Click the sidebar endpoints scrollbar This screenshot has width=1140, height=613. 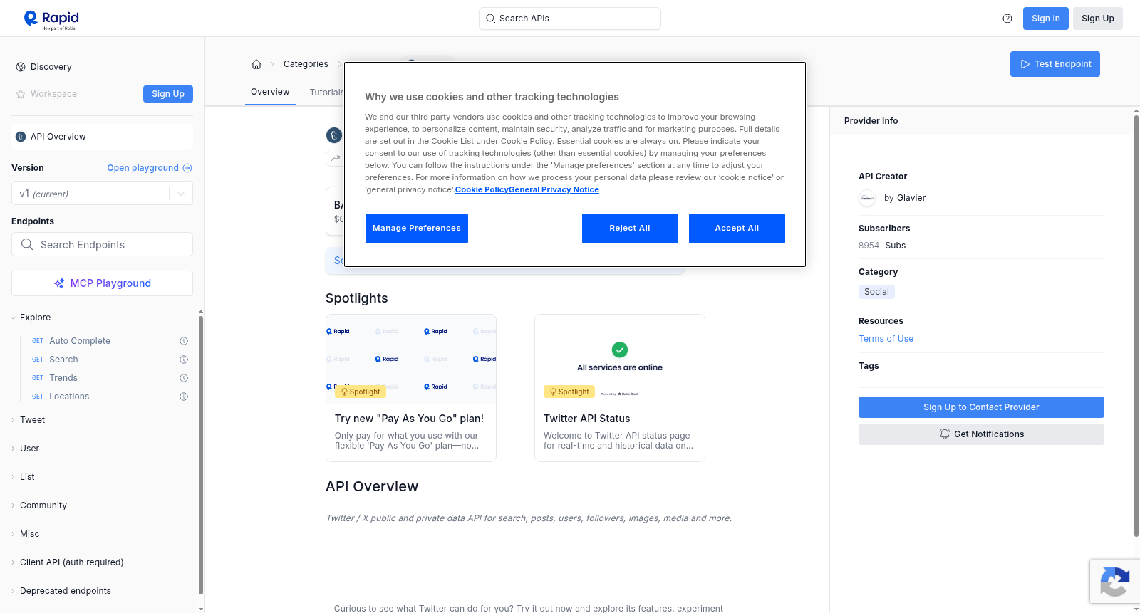[201, 456]
